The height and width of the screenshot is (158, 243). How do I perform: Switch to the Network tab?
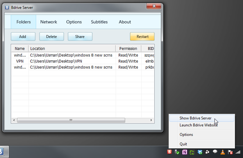pos(49,22)
